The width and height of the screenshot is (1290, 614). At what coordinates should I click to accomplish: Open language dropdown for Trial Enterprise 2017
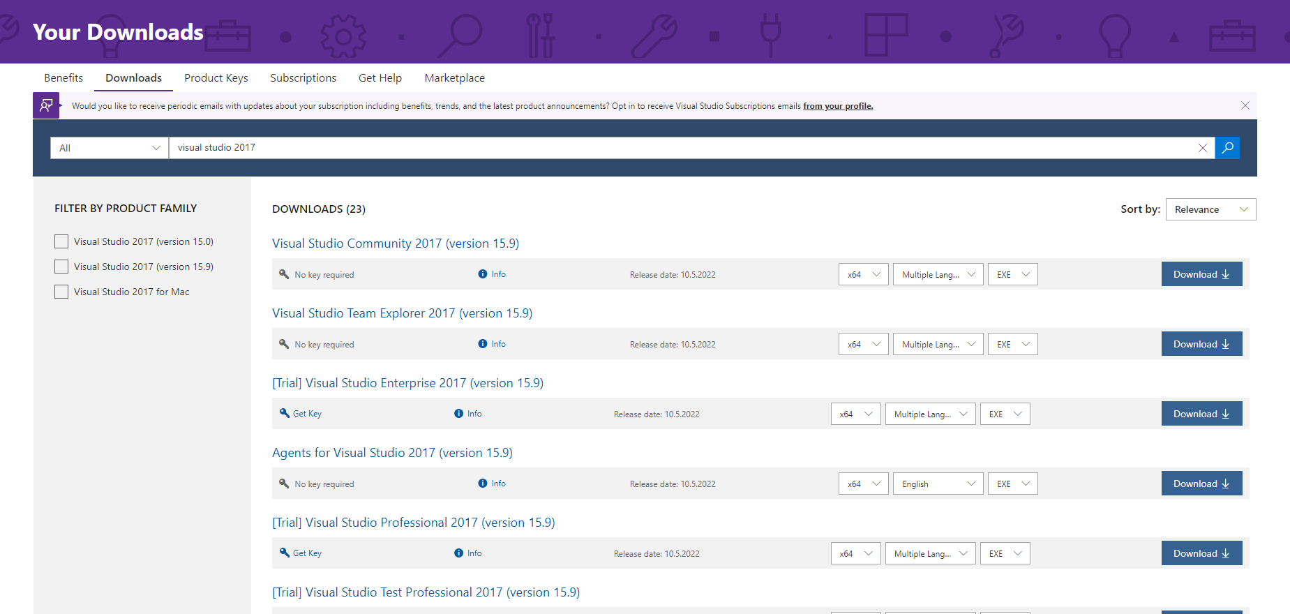coord(931,414)
